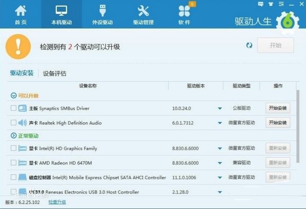This screenshot has height=209, width=306.
Task: Click the driver list vertical scrollbar
Action: [298, 126]
